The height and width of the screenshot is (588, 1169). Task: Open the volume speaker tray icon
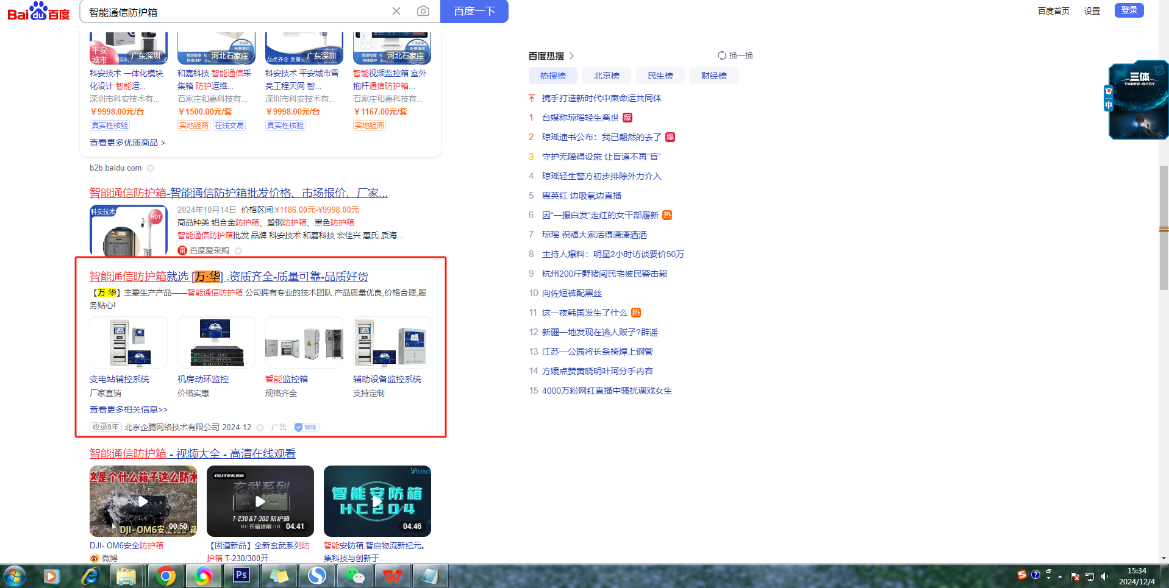[1104, 576]
